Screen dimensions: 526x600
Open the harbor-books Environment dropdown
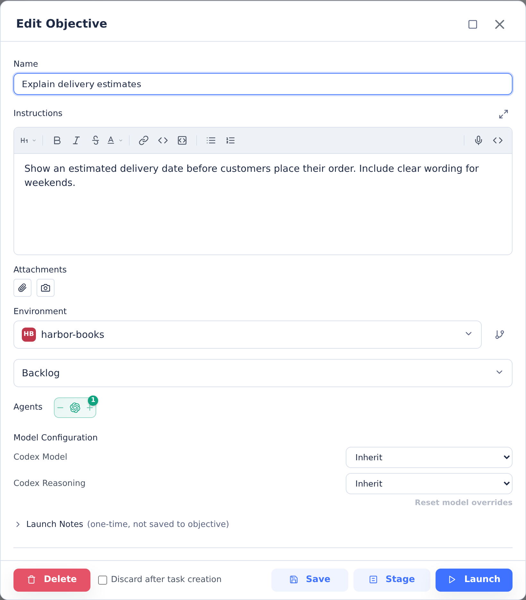(x=248, y=335)
